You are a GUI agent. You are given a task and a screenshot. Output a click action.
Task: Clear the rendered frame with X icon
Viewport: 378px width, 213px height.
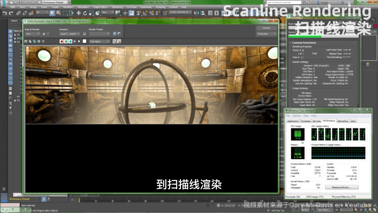tap(43, 41)
